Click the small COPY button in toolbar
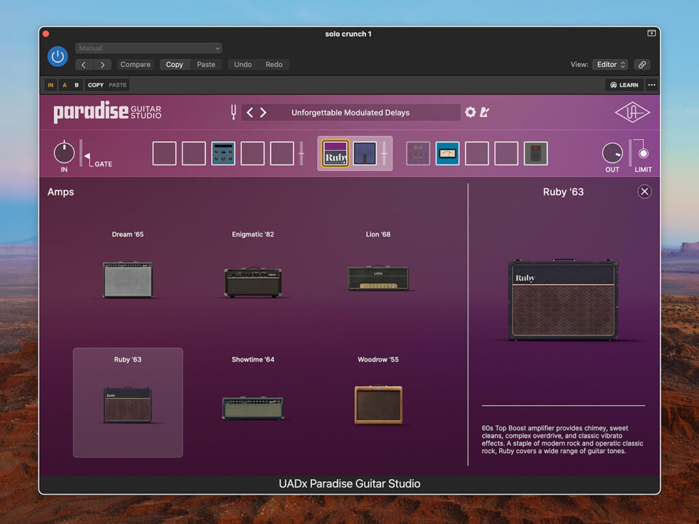This screenshot has height=524, width=699. [x=96, y=85]
